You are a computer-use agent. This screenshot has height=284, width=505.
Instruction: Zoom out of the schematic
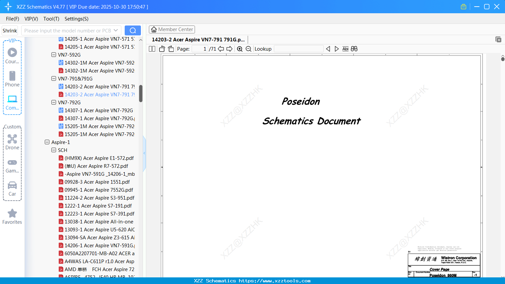click(249, 49)
